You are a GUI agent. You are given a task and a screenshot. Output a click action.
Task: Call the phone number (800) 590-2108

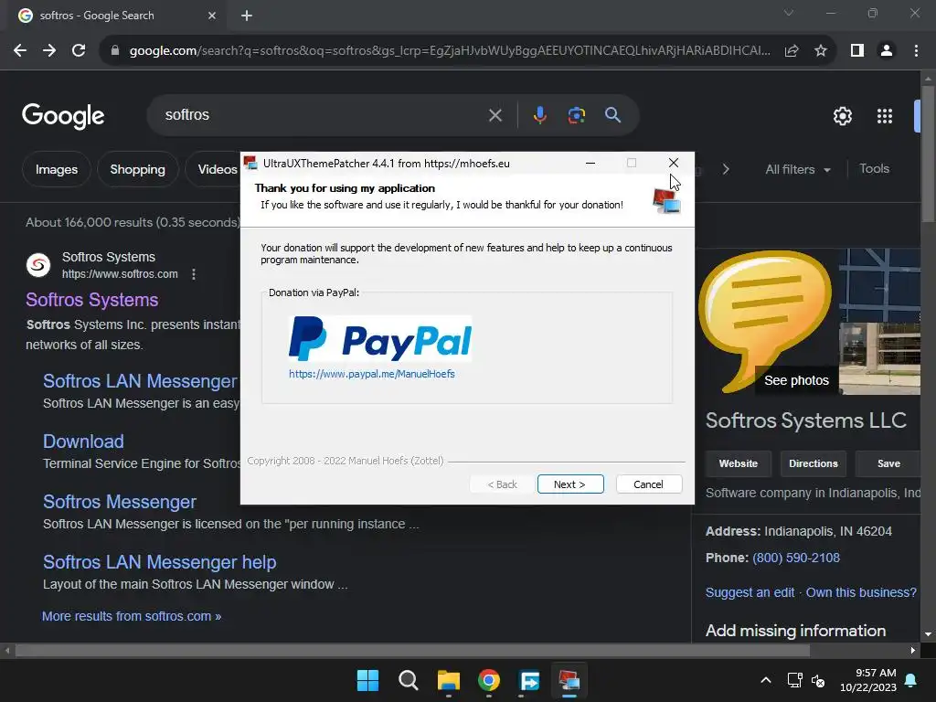click(x=796, y=558)
